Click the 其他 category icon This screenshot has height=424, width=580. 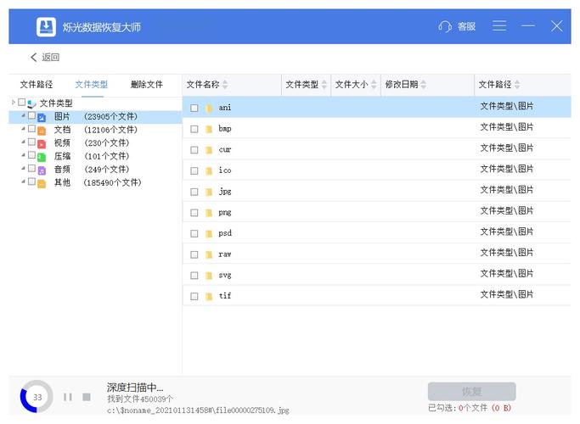42,183
